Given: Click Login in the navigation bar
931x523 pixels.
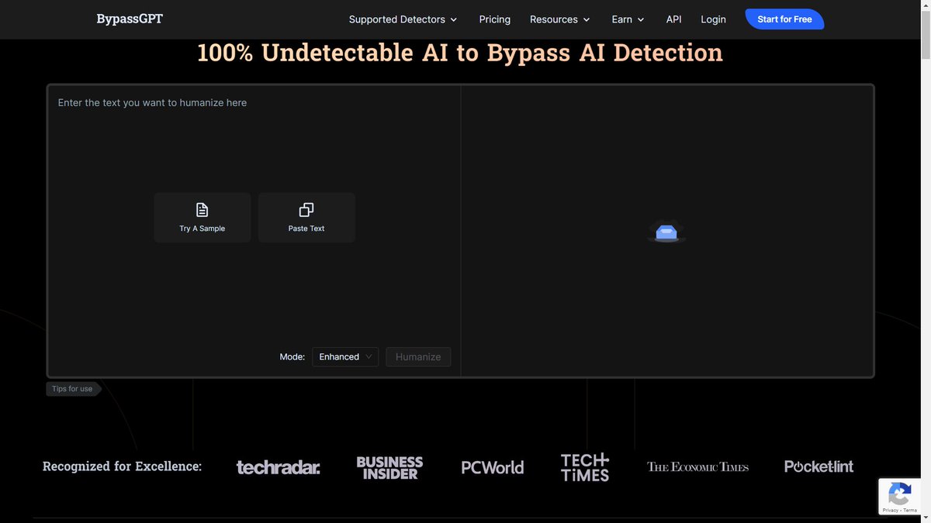Looking at the screenshot, I should (713, 19).
